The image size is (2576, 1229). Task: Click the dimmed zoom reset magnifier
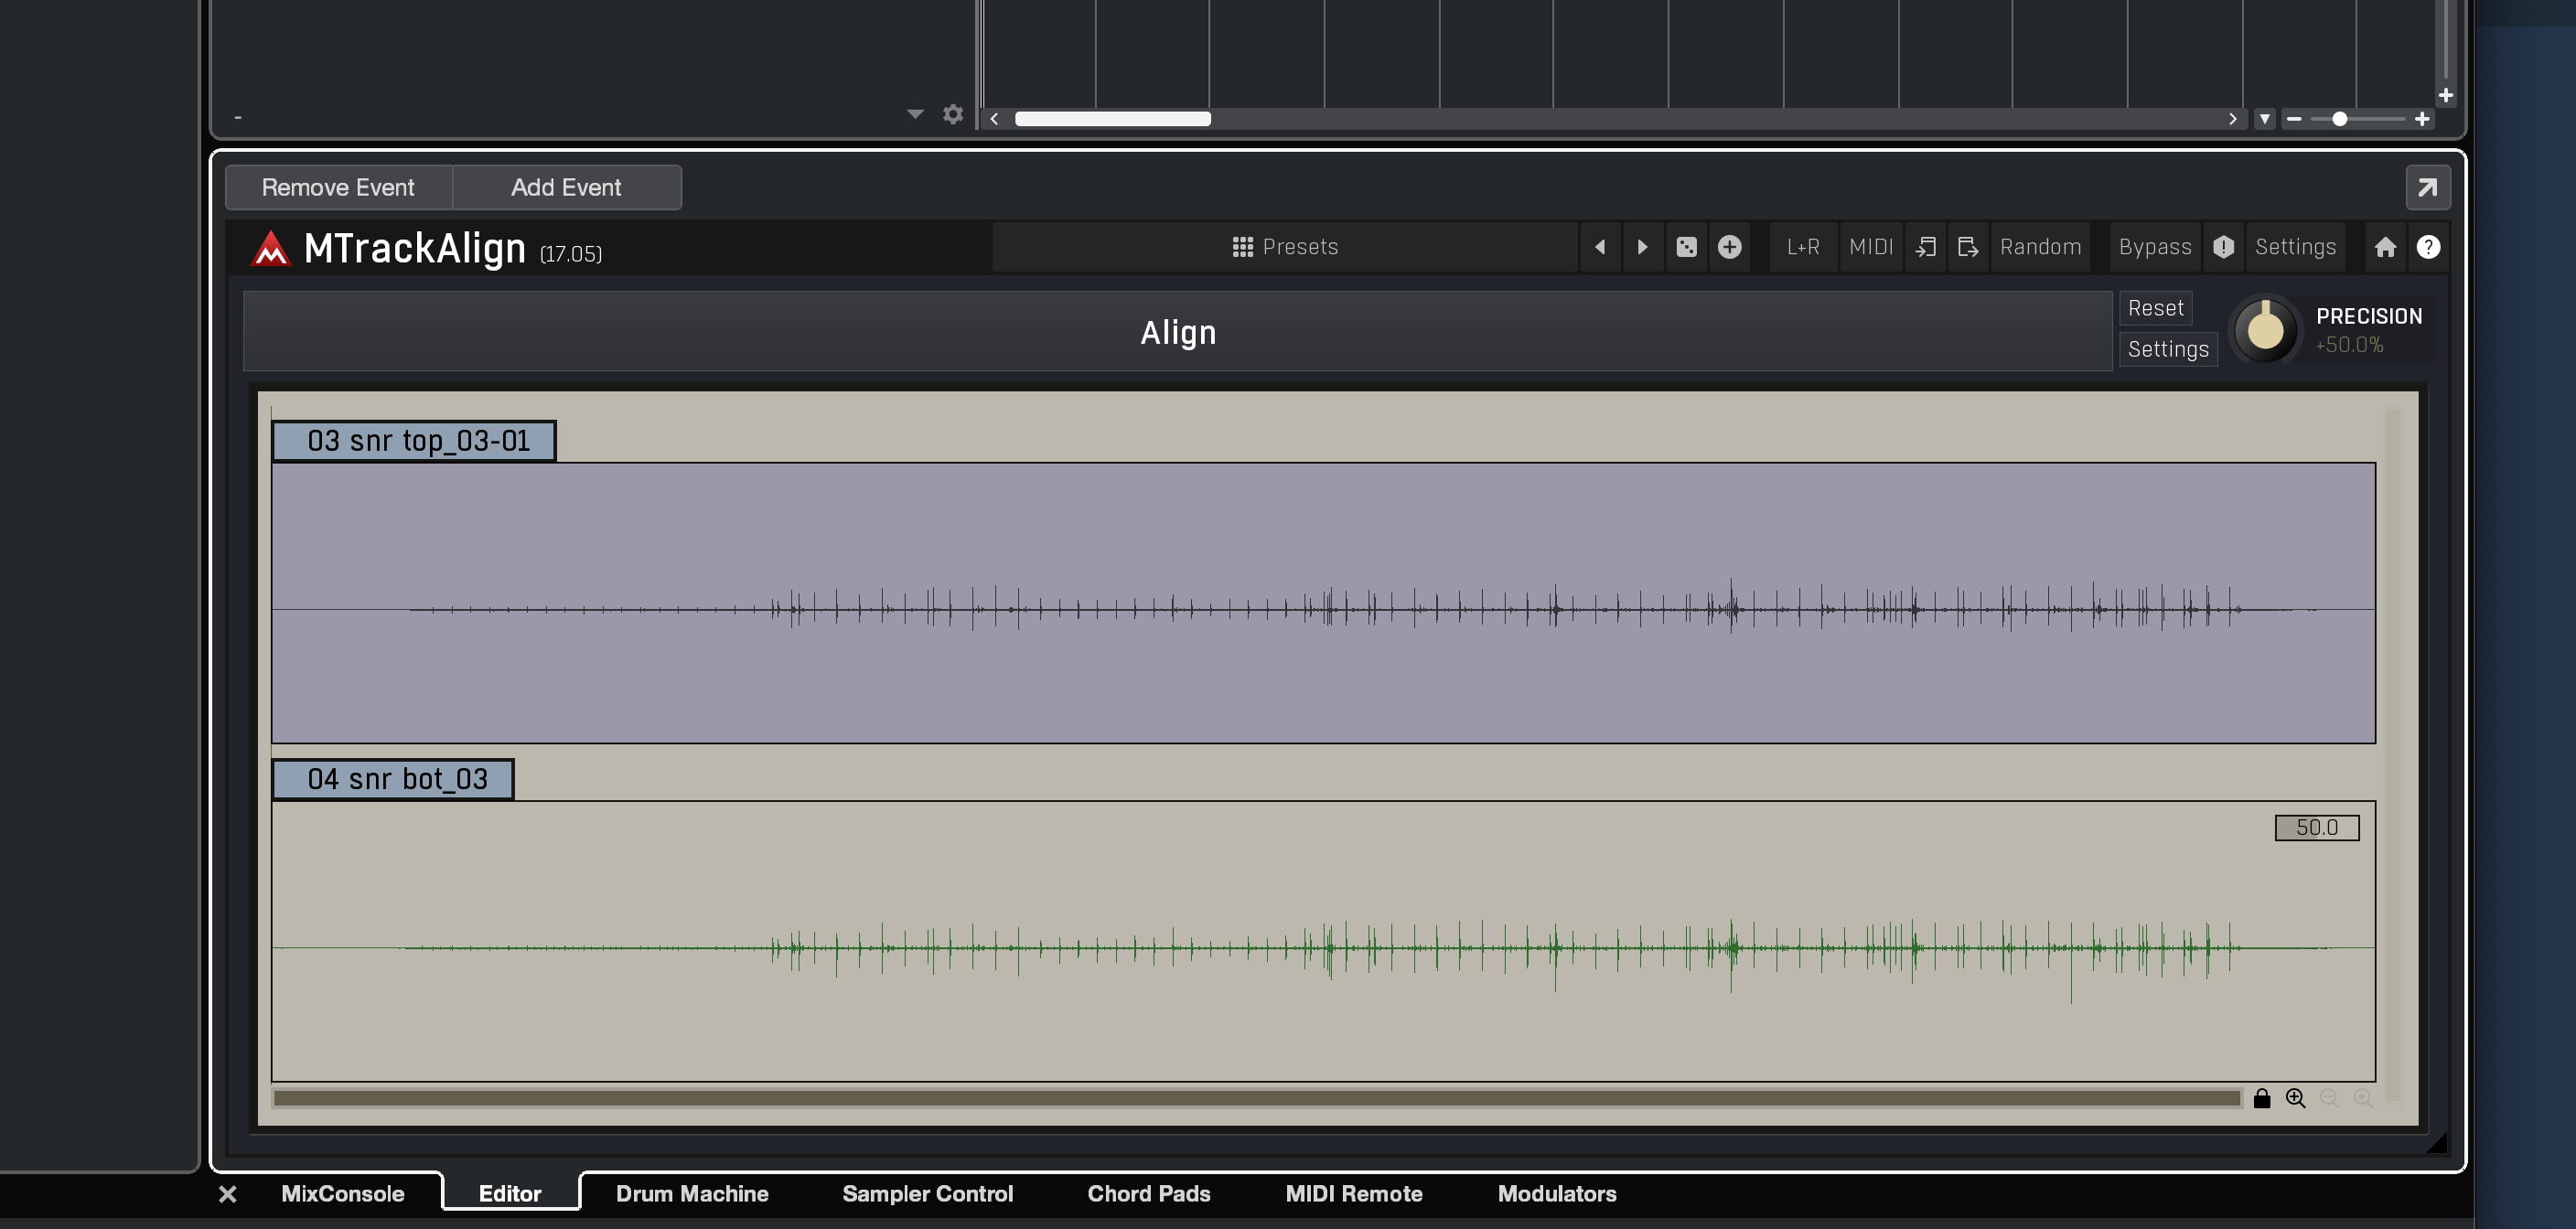click(x=2363, y=1098)
